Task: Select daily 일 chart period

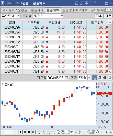Action: tap(95, 78)
